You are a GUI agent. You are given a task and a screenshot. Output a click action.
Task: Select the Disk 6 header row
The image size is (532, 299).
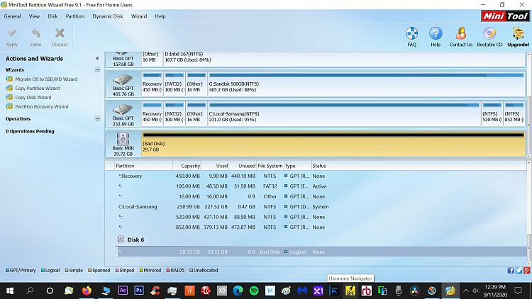(321, 239)
